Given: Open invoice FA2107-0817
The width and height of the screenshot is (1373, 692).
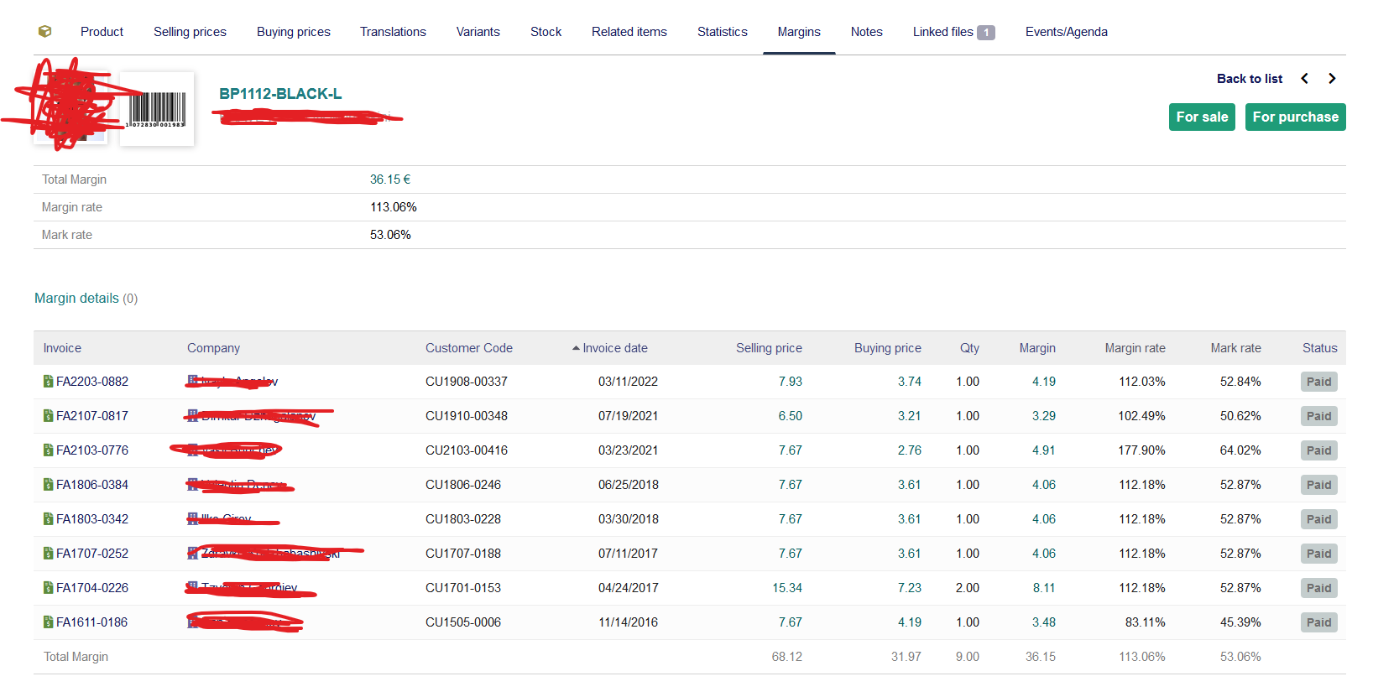Looking at the screenshot, I should [x=92, y=416].
